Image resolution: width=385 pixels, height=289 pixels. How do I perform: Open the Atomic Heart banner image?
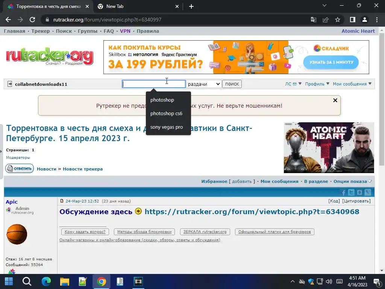[x=329, y=148]
